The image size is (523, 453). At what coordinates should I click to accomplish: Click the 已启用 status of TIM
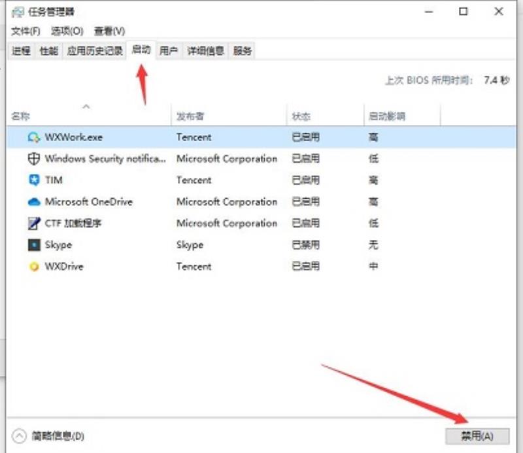tap(305, 180)
